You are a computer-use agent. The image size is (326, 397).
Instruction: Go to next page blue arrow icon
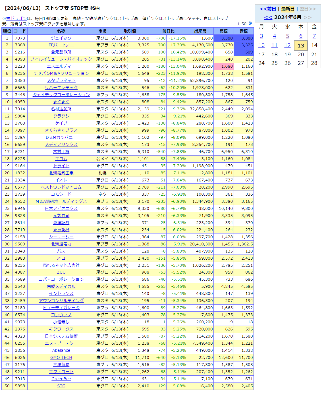point(250,23)
